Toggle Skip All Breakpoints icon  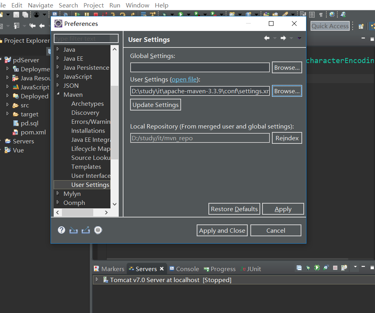[x=65, y=14]
